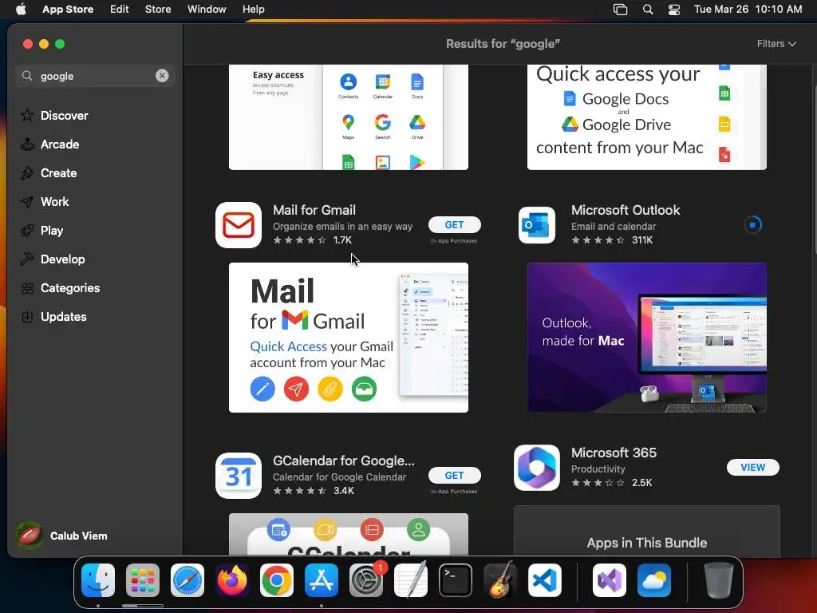The height and width of the screenshot is (613, 817).
Task: Open Visual Studio from the Dock
Action: point(610,580)
